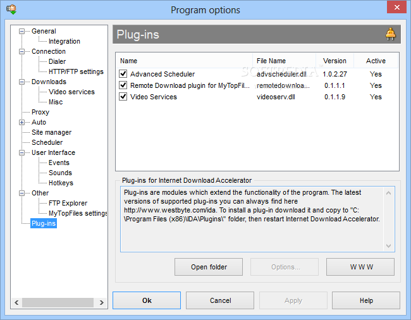Open Video services settings page
The image size is (411, 320).
coord(71,92)
